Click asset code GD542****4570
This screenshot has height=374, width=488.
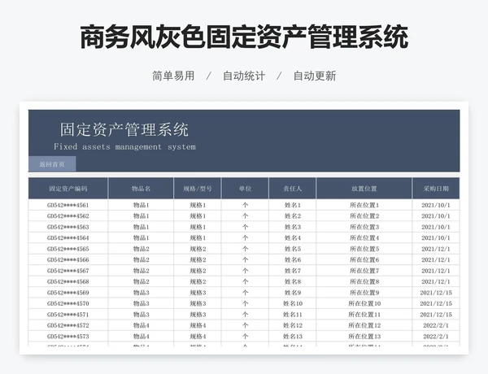click(x=68, y=303)
